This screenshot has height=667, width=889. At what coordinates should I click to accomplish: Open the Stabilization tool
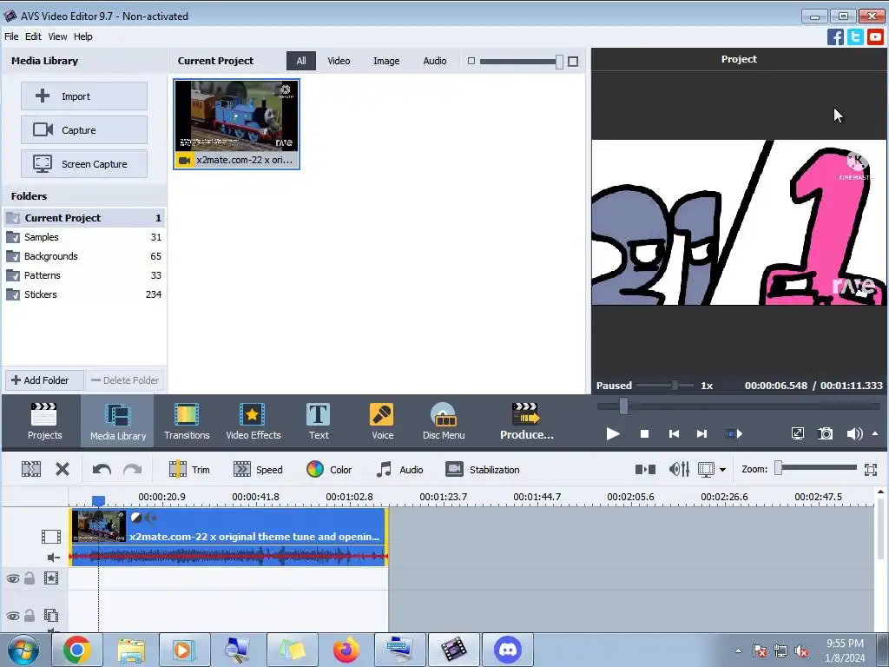click(x=483, y=470)
